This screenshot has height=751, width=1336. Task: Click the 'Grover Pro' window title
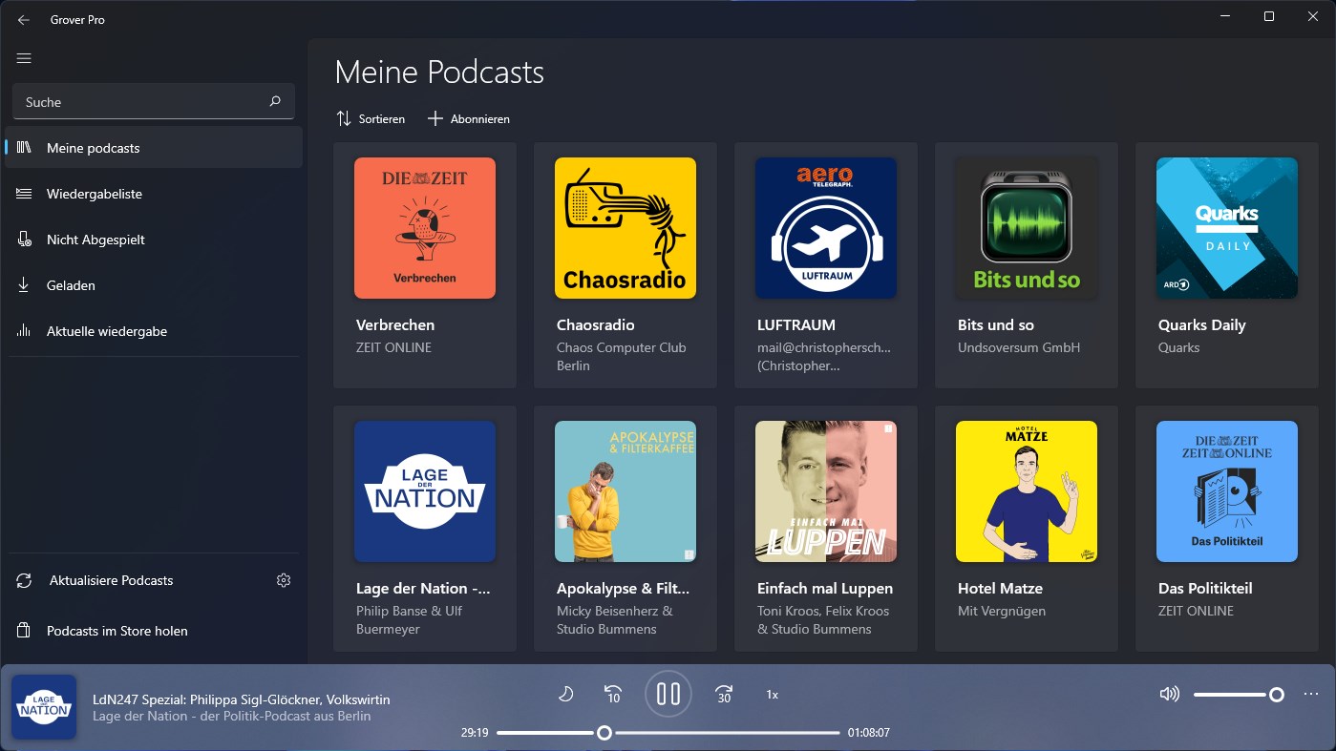tap(77, 19)
